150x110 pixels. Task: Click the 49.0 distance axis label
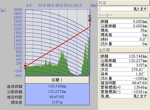coord(50,5)
